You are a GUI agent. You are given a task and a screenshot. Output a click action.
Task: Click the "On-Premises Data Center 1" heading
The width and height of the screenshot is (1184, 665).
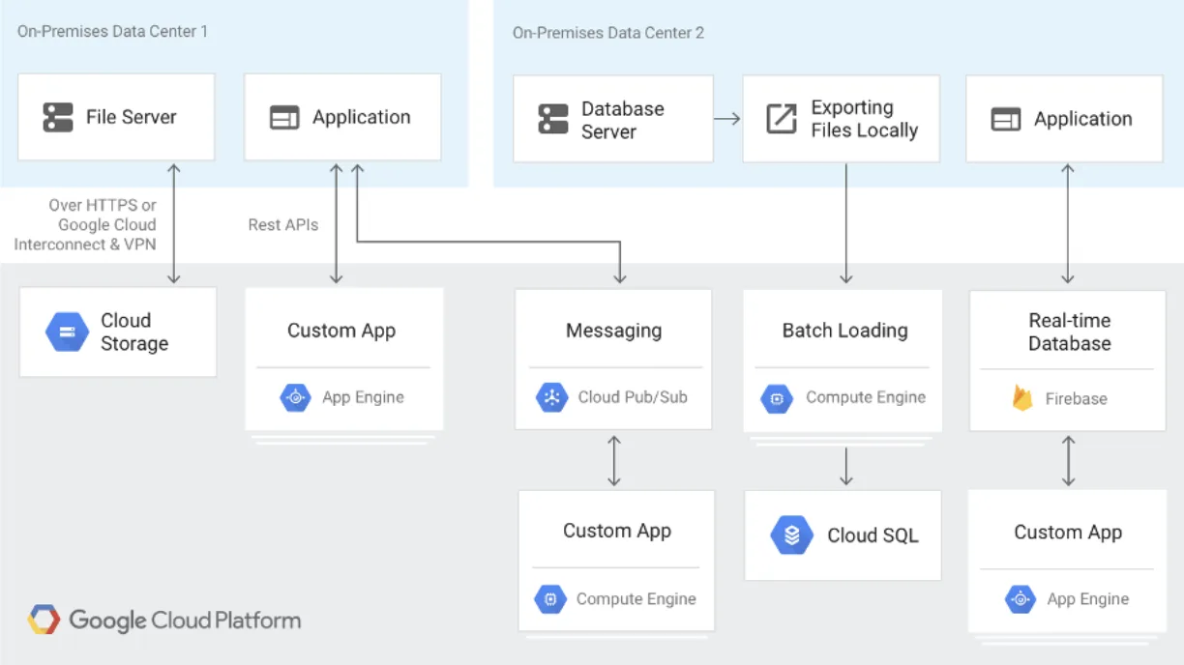[112, 31]
